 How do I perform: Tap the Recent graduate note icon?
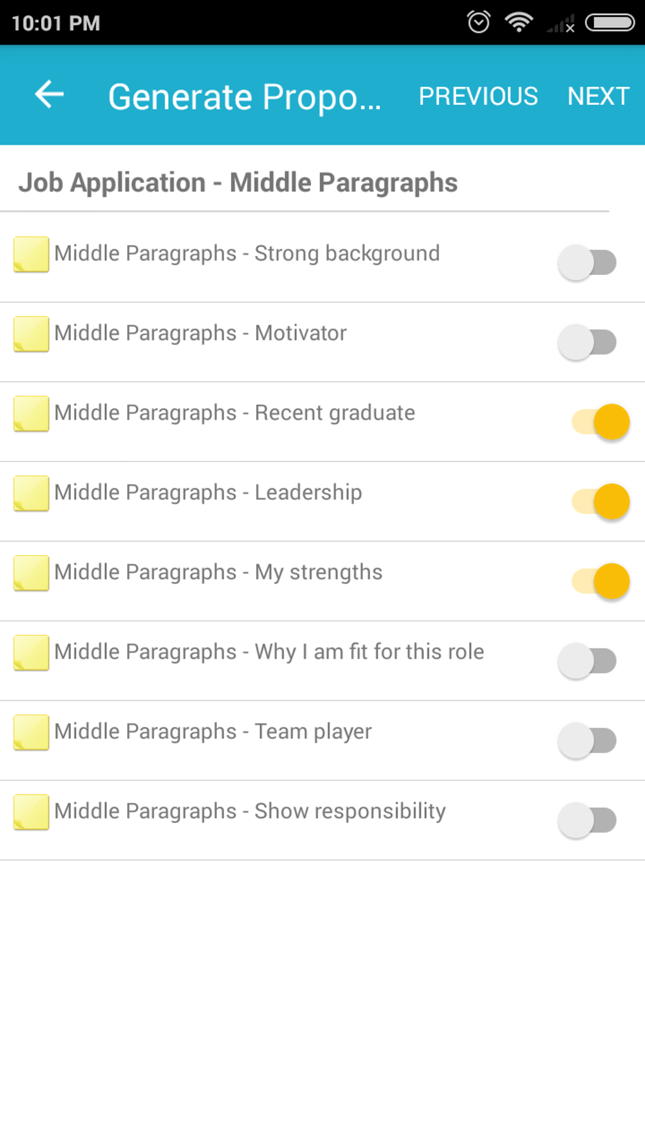click(31, 413)
